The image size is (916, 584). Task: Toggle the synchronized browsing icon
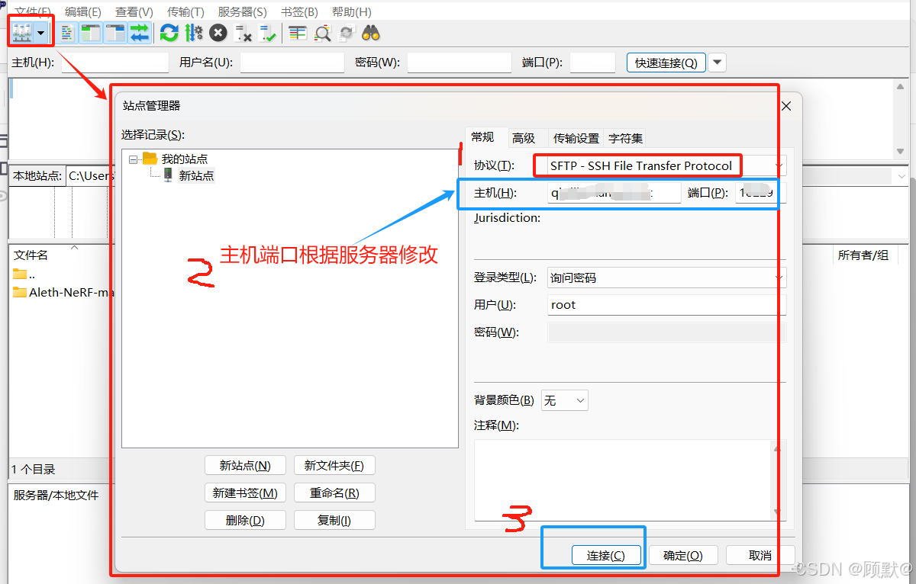point(347,33)
